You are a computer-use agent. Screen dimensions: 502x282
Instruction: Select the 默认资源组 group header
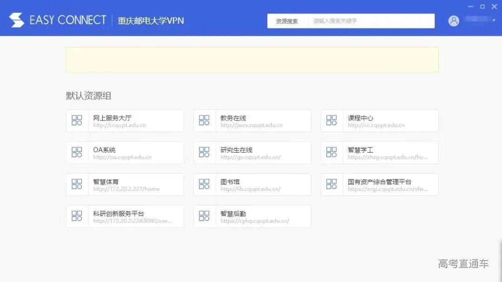point(88,95)
